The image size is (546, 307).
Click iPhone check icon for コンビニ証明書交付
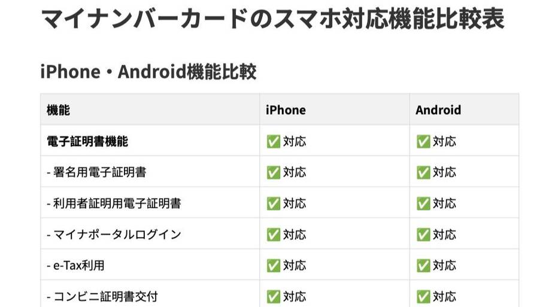click(x=274, y=297)
